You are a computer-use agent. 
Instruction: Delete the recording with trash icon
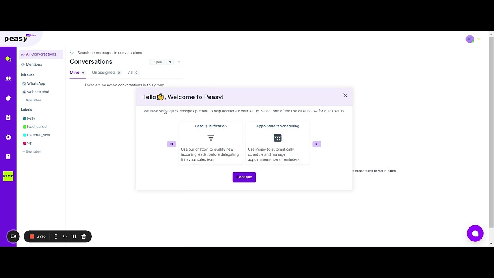click(84, 236)
